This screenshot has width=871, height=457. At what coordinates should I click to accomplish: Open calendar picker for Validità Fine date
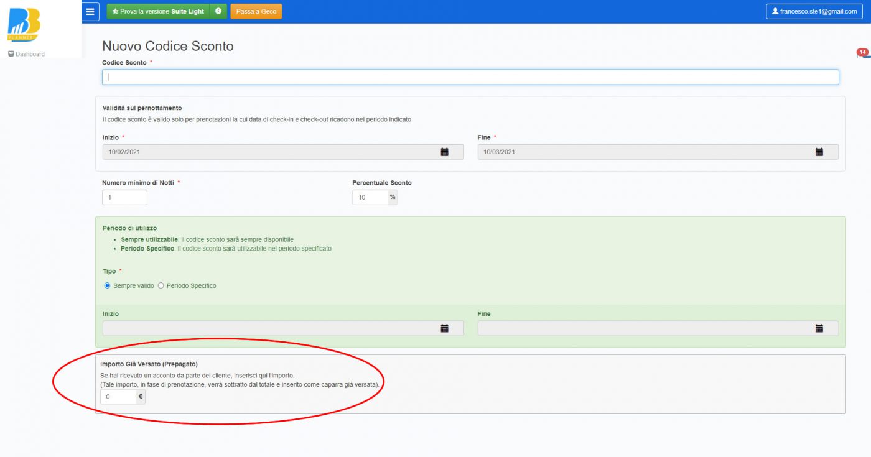(819, 152)
